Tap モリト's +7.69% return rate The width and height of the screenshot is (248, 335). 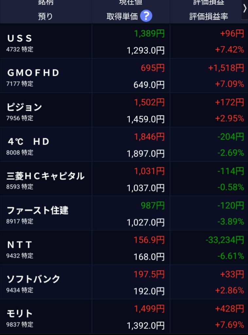pos(229,325)
